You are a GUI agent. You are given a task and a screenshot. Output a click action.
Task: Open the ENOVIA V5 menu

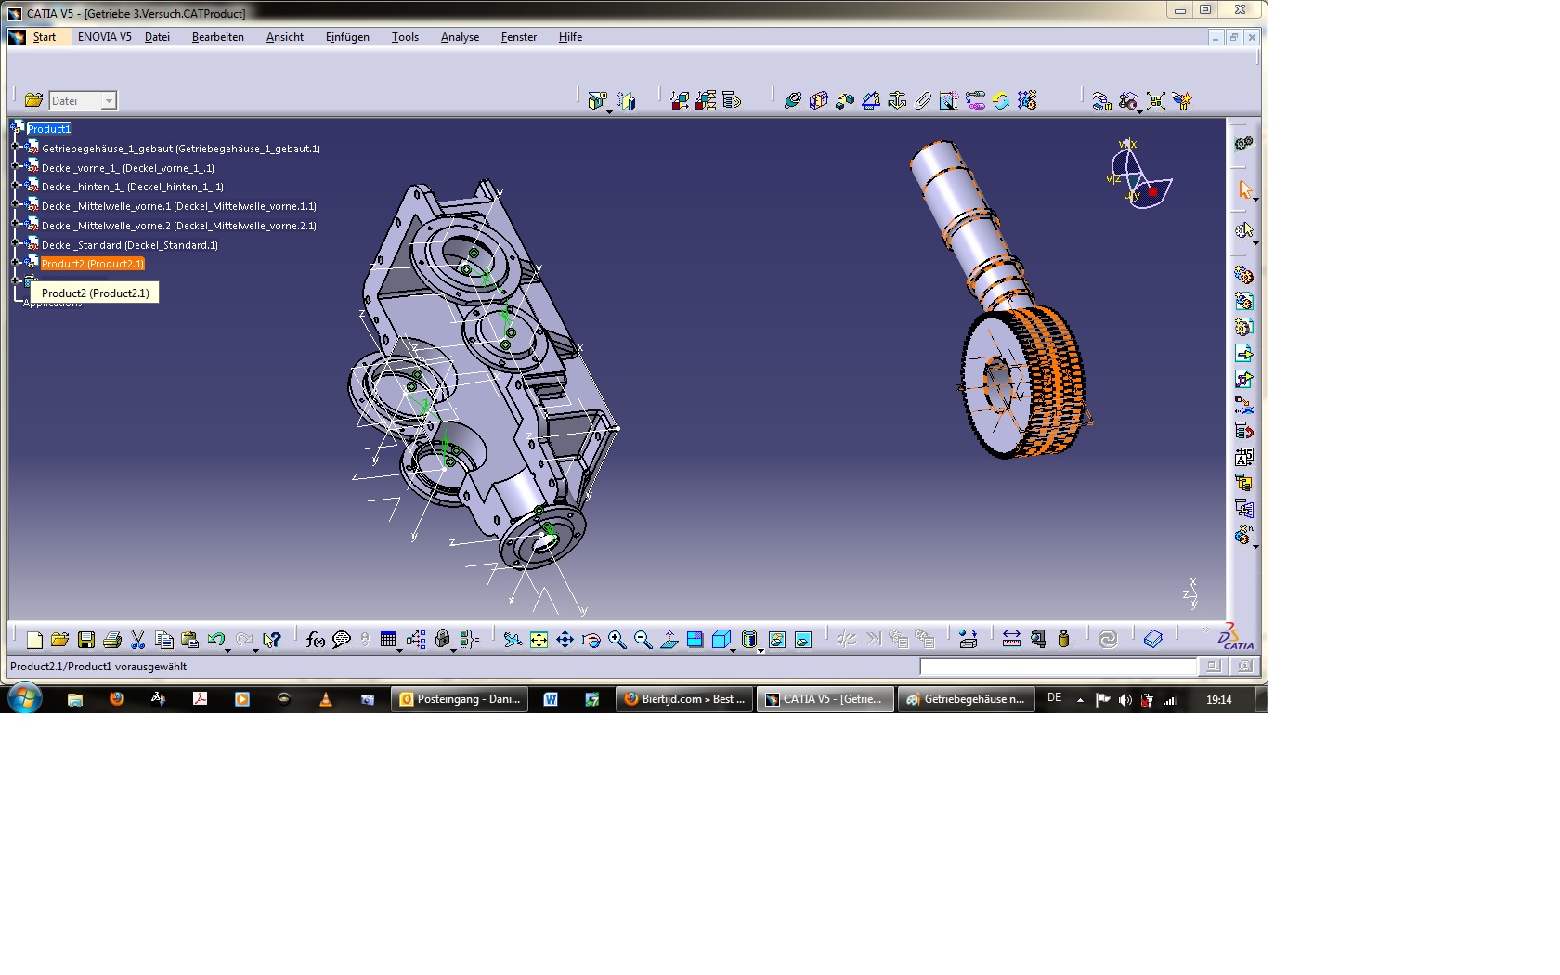(105, 37)
